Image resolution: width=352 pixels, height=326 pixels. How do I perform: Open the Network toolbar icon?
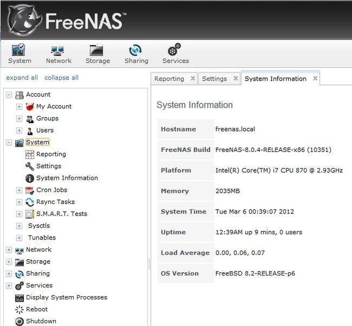(57, 51)
